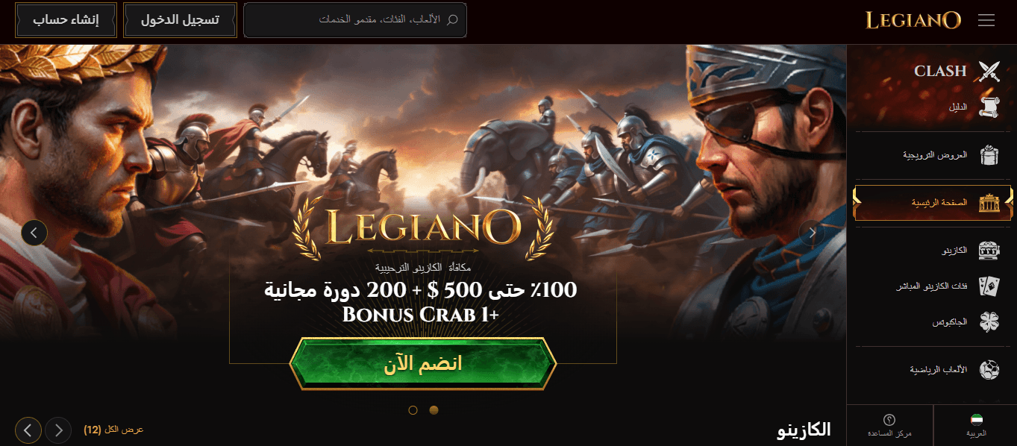The width and height of the screenshot is (1017, 446).
Task: Show next banner slide with right arrow
Action: (x=812, y=233)
